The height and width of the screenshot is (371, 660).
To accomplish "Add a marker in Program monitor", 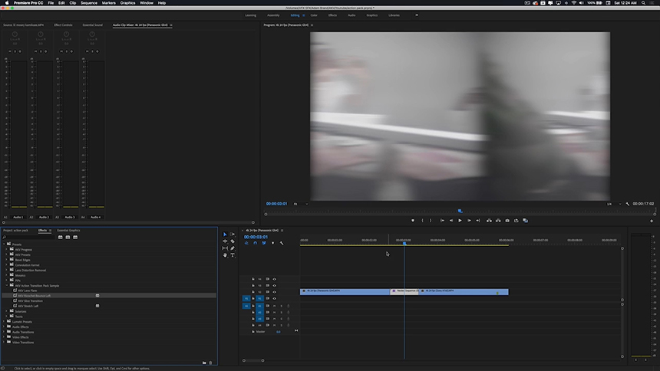I will [x=413, y=221].
